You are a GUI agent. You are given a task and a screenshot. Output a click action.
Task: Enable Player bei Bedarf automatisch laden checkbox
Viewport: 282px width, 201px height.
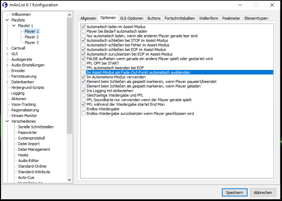[x=83, y=31]
